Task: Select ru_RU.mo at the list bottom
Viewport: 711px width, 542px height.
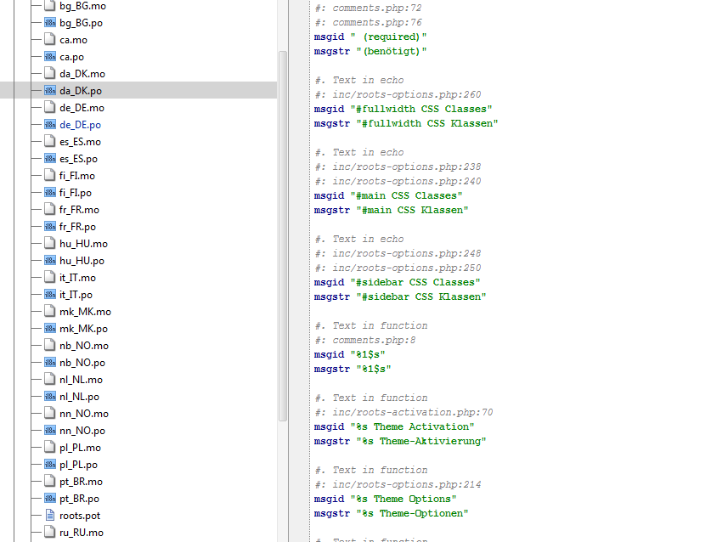Action: click(x=82, y=533)
